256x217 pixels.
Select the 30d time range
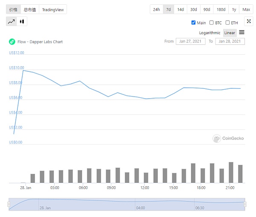click(x=194, y=9)
